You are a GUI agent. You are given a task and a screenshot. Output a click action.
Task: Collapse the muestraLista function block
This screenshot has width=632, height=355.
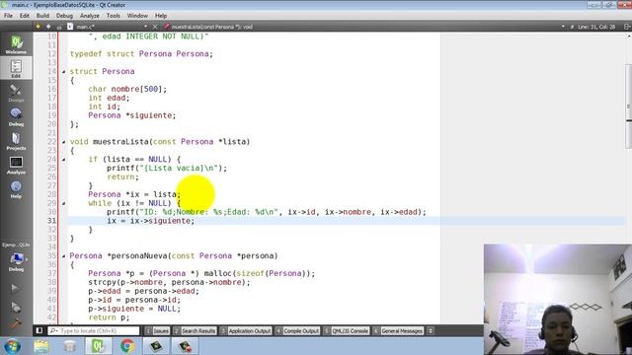pyautogui.click(x=63, y=142)
